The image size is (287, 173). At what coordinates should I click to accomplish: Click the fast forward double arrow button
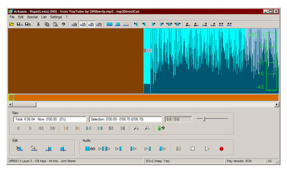pos(53,128)
